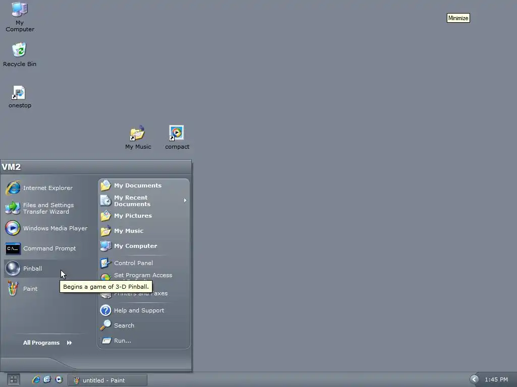Open Command Prompt from Start menu

(47, 248)
